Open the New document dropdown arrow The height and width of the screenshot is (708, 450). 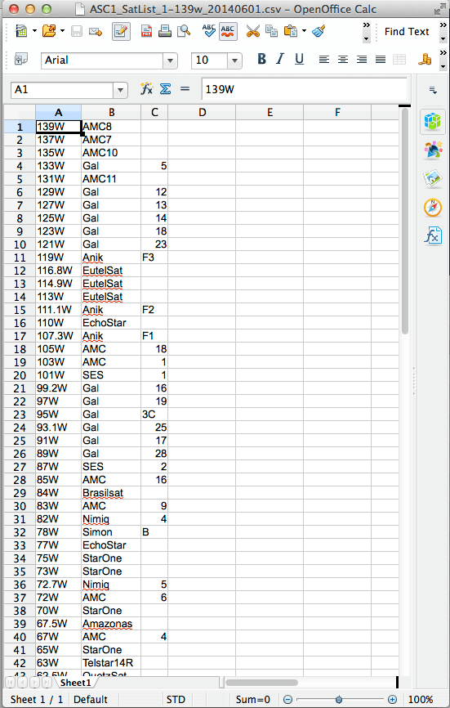[35, 31]
